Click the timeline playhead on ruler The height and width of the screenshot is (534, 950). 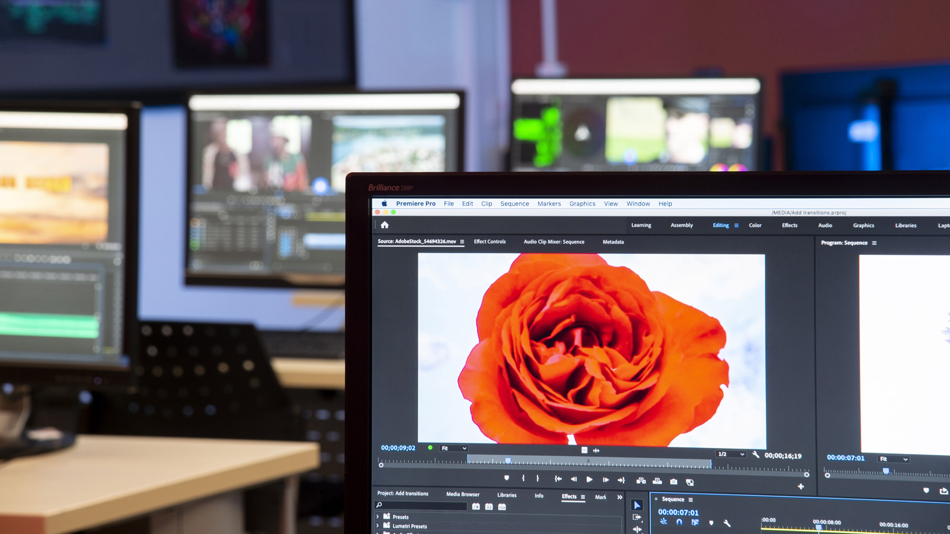tap(819, 528)
